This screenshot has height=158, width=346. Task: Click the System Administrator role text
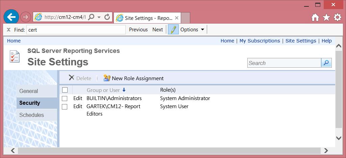[x=185, y=98]
